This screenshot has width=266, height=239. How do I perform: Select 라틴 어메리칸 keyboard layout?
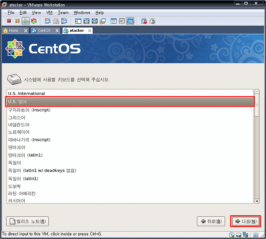[x=130, y=194]
